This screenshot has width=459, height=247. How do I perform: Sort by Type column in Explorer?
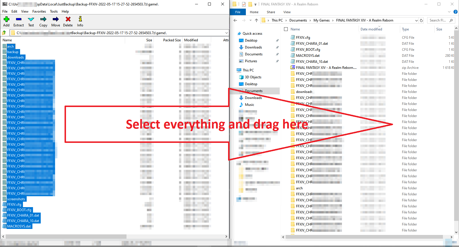point(405,29)
